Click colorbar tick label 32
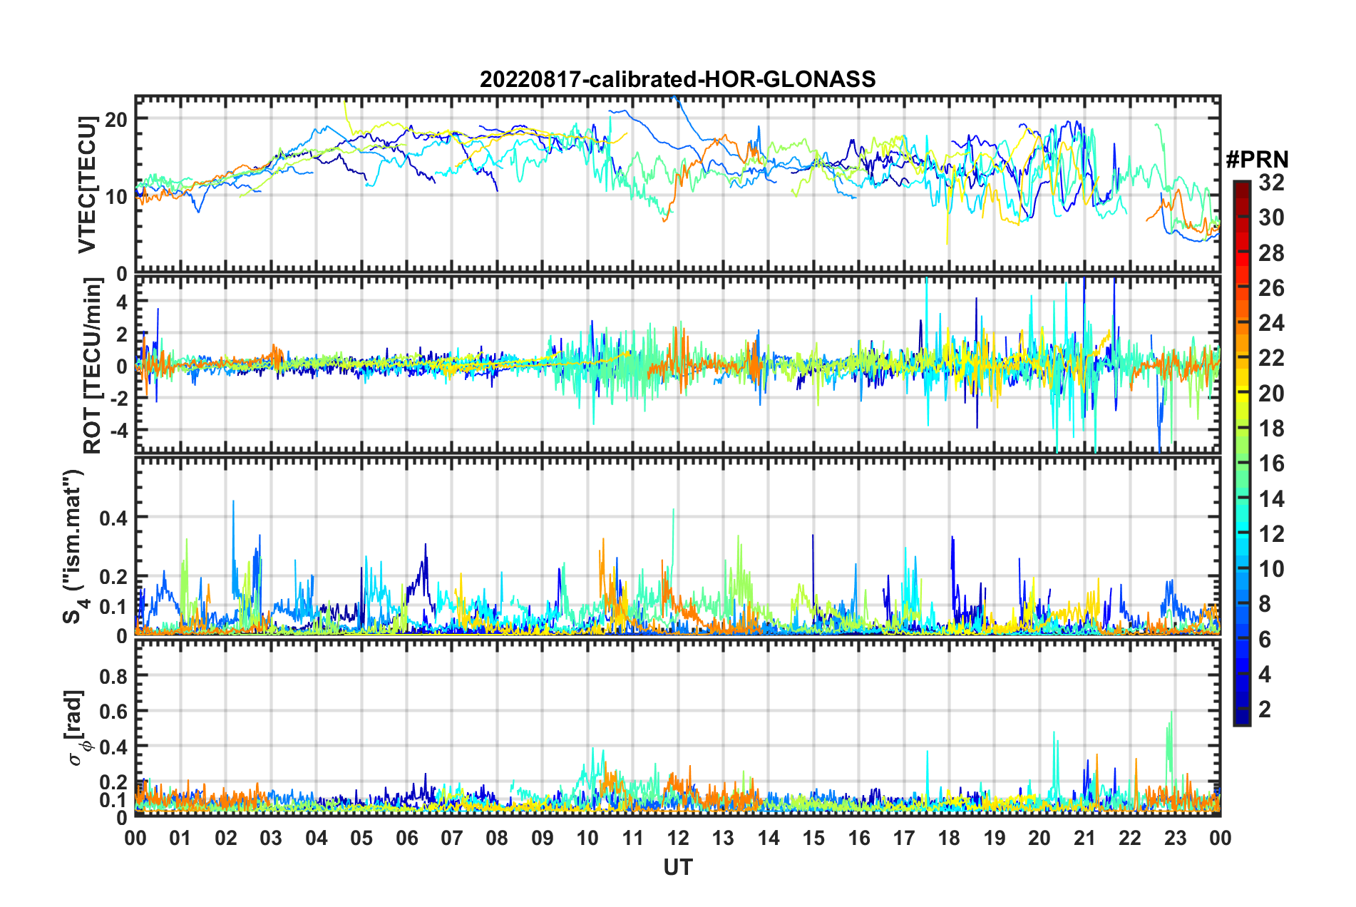This screenshot has width=1356, height=907. coord(1271,183)
